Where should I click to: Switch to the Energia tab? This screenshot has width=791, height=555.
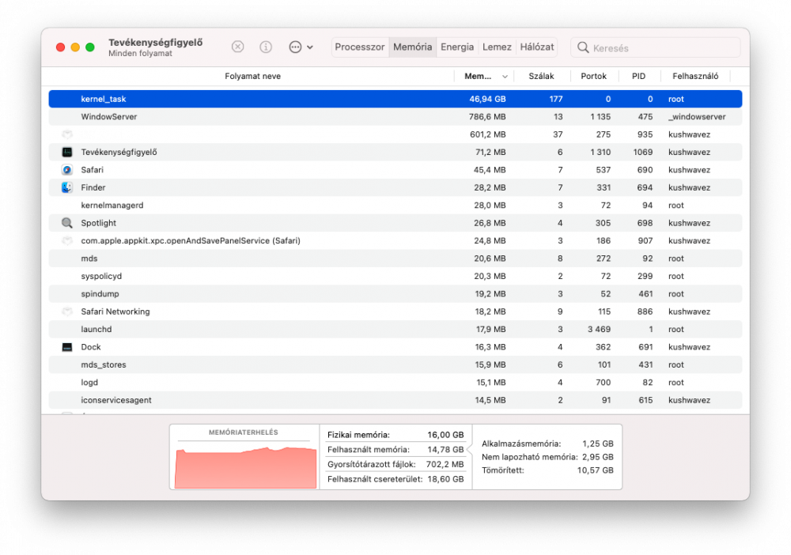(x=457, y=47)
